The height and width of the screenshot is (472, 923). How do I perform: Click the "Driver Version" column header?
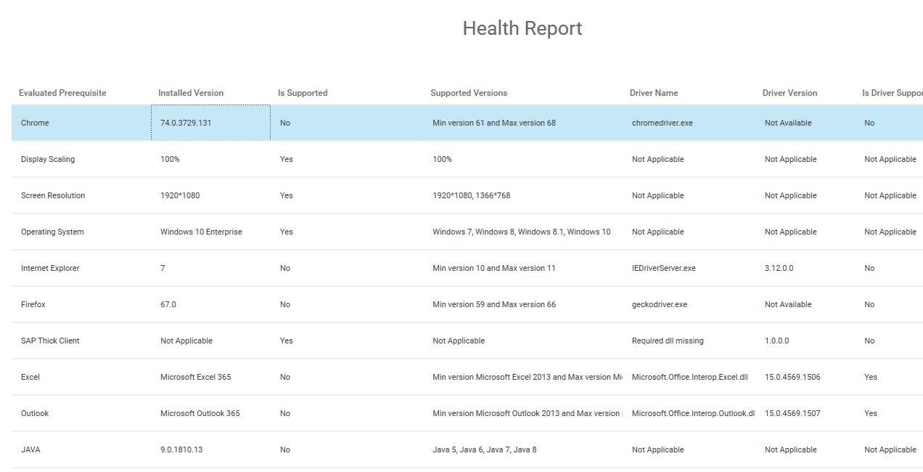point(789,93)
